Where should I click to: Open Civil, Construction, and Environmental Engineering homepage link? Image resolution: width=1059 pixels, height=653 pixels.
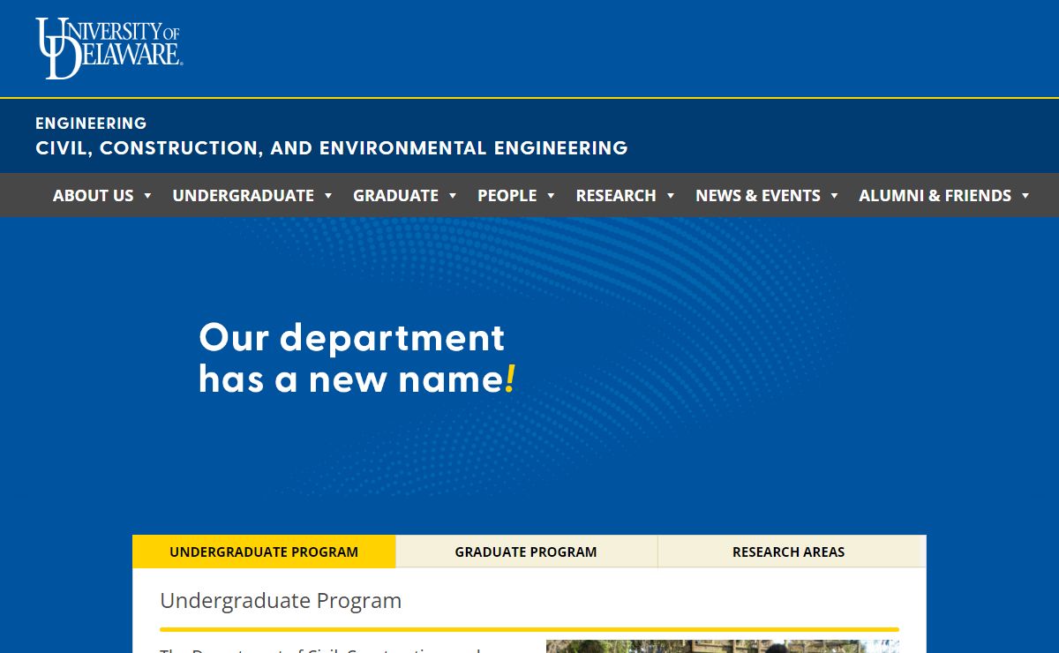[x=332, y=148]
